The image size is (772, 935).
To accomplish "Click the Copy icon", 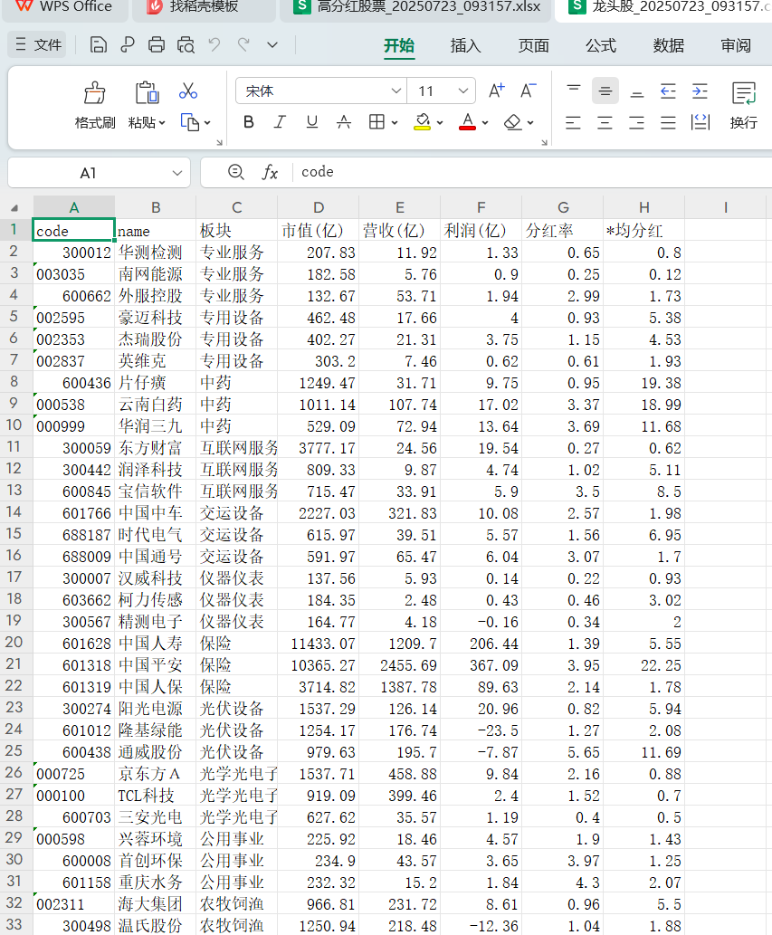I will tap(189, 122).
